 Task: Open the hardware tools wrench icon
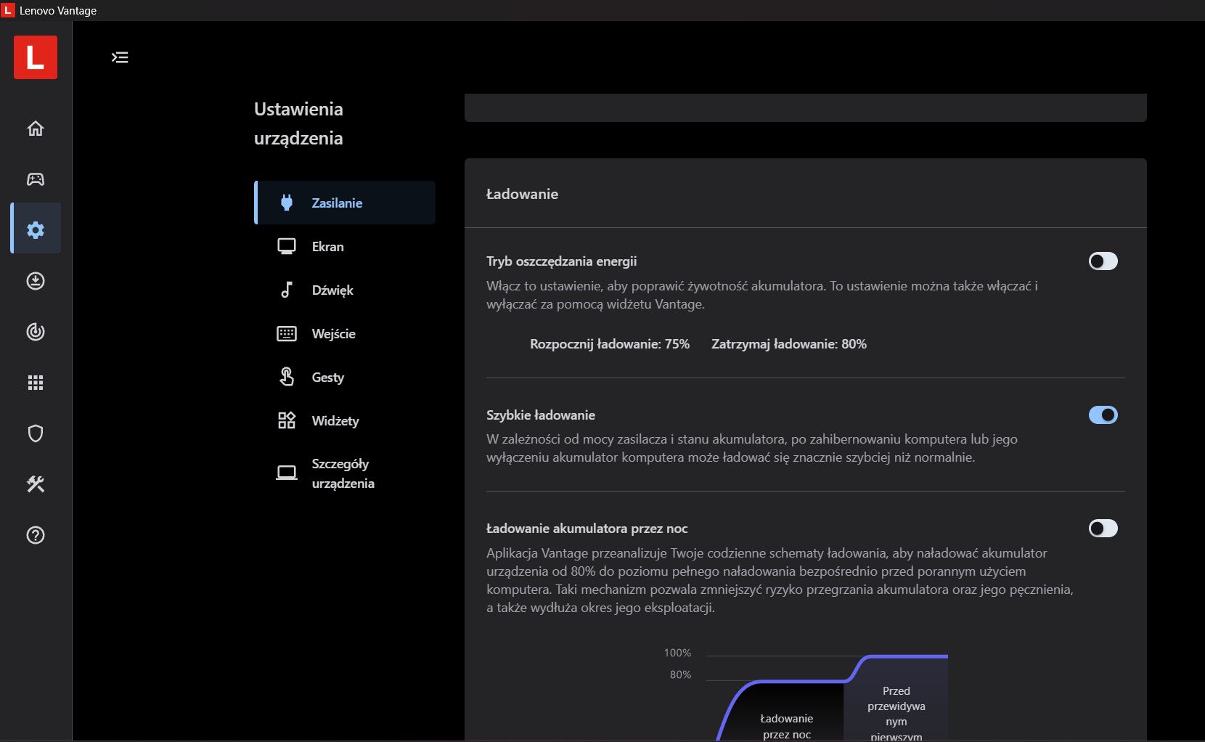point(36,484)
